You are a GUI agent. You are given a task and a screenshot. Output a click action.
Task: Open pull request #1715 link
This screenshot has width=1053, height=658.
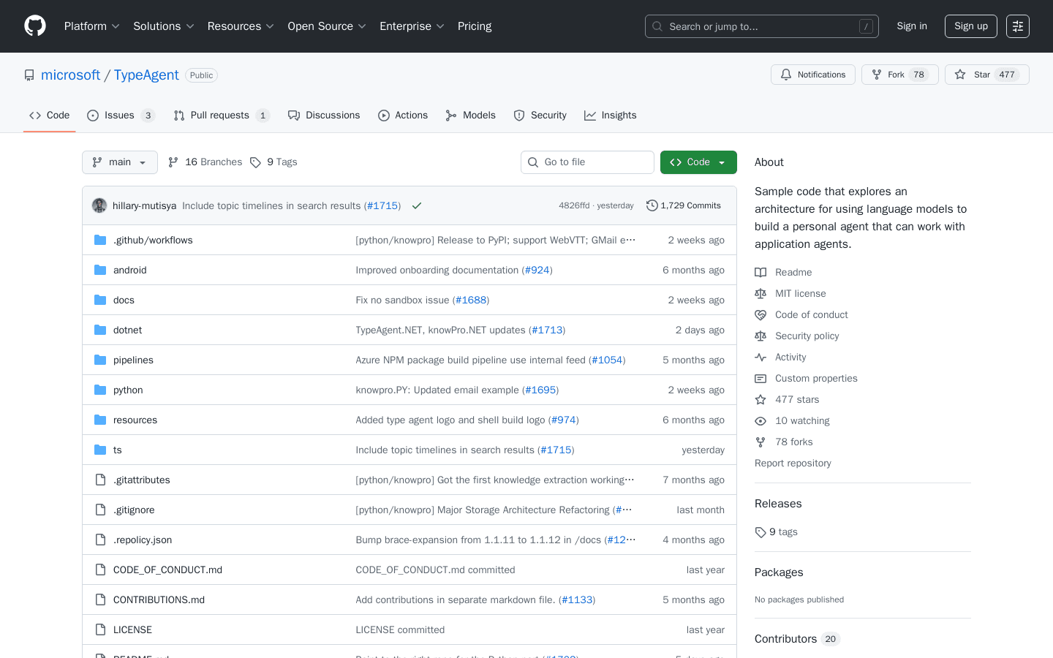382,205
